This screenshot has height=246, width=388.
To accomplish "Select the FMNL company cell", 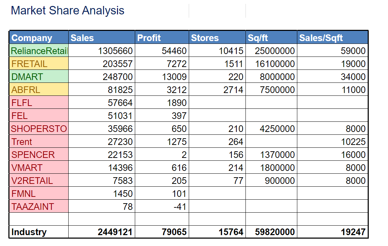I will click(39, 193).
